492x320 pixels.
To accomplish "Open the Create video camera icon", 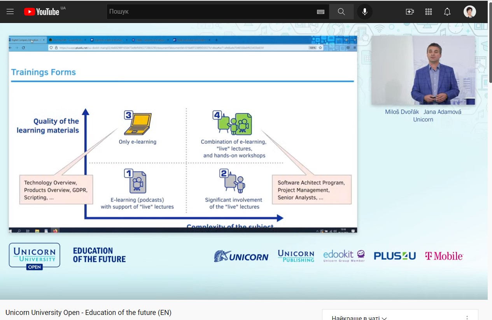I will pyautogui.click(x=410, y=12).
